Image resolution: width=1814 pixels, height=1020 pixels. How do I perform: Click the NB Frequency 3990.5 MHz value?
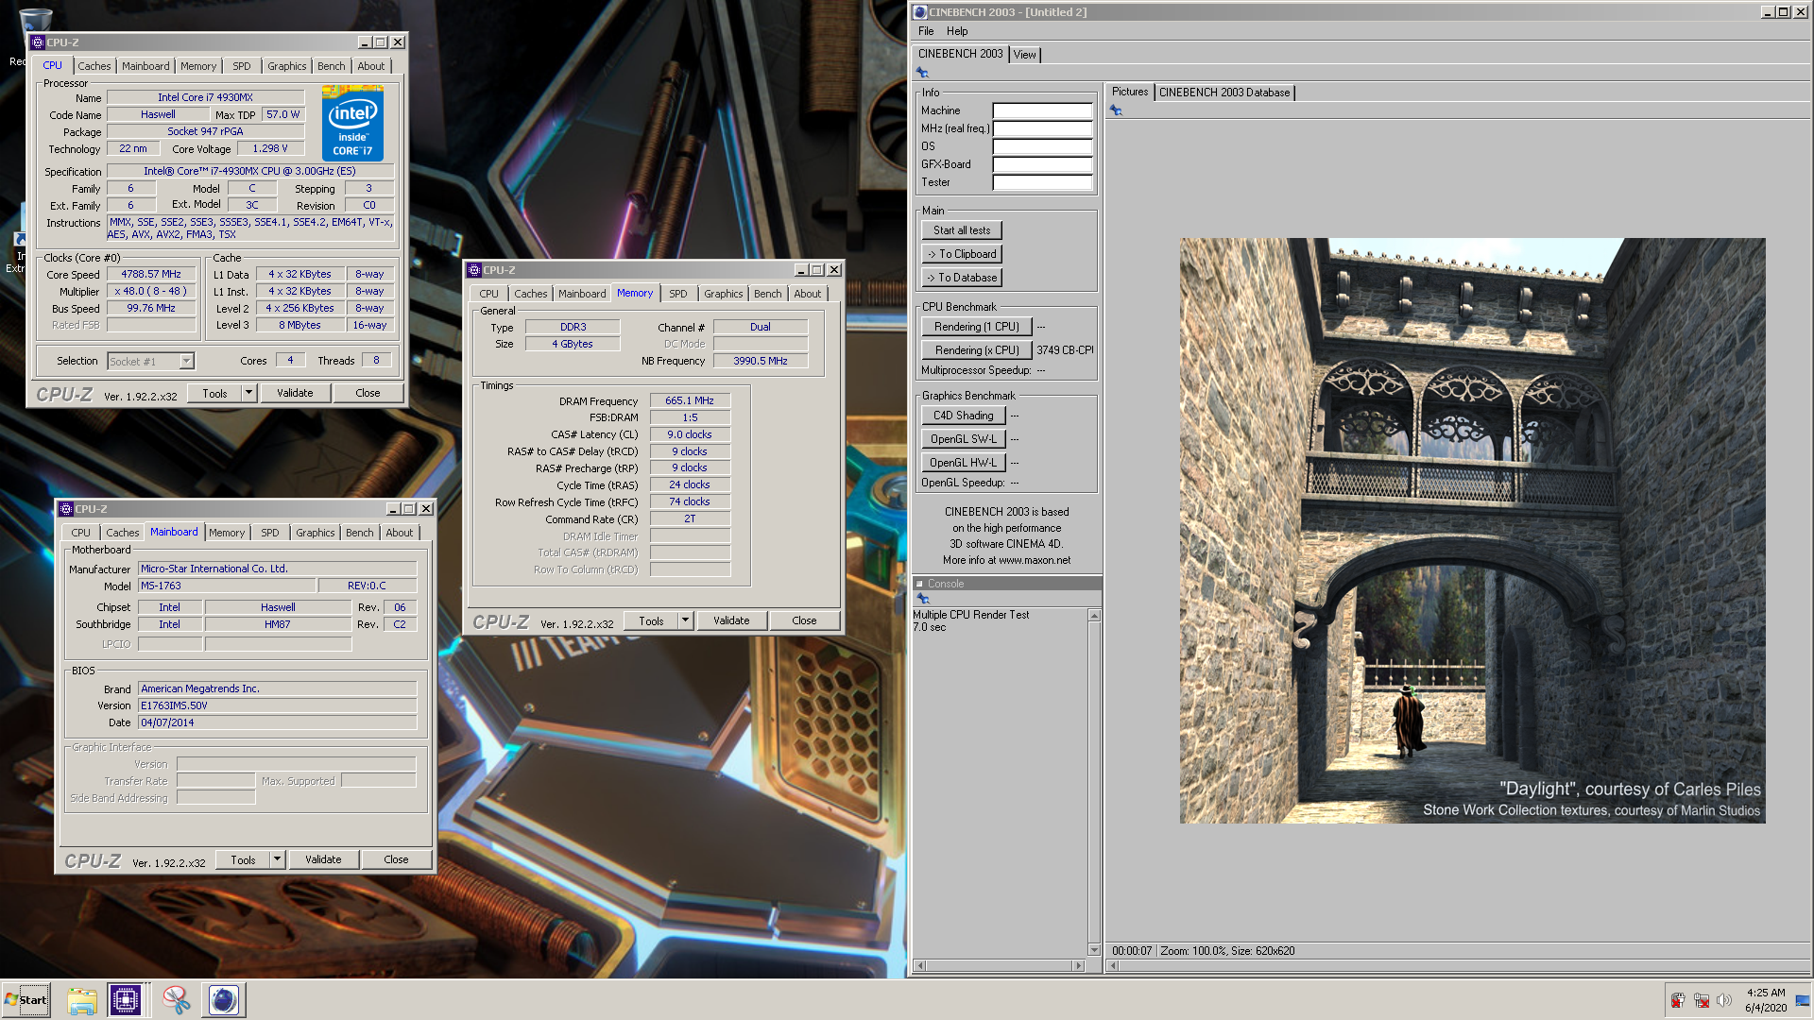761,361
